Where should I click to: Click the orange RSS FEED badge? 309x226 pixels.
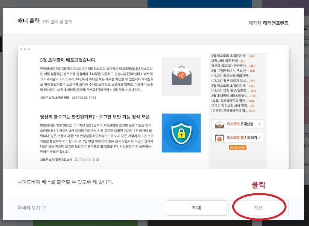[237, 148]
